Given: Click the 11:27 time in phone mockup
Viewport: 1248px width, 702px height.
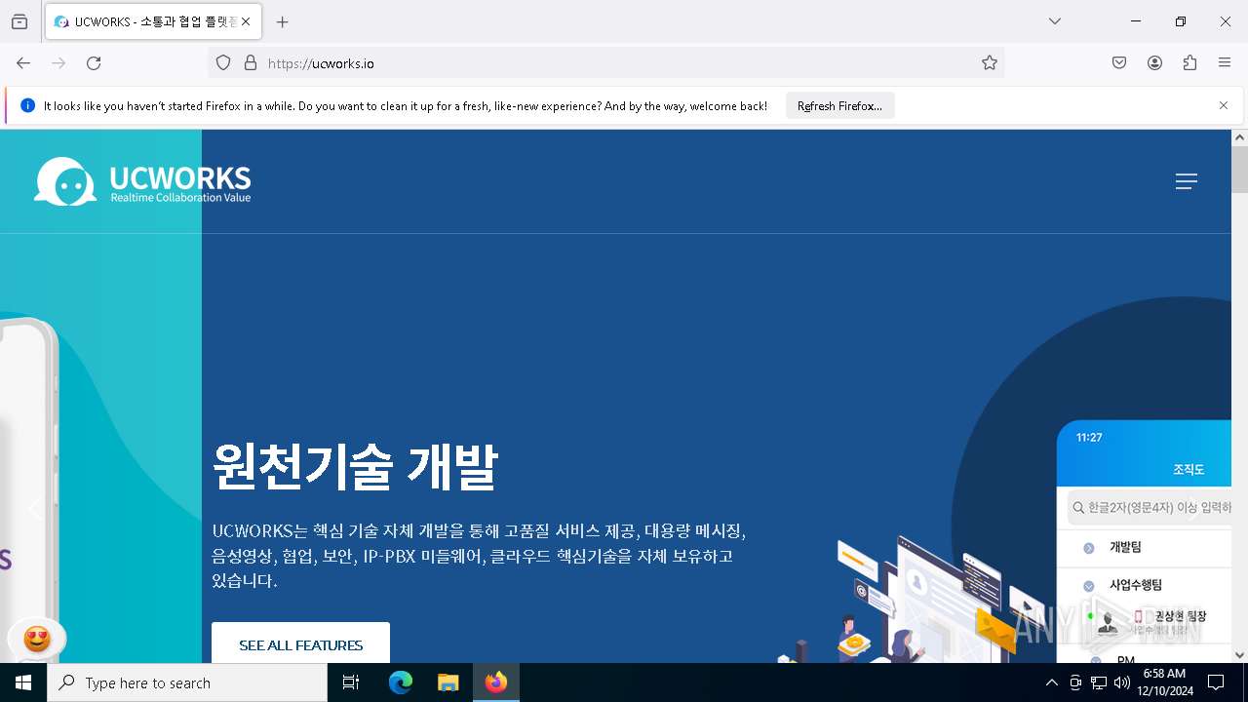Looking at the screenshot, I should point(1089,438).
